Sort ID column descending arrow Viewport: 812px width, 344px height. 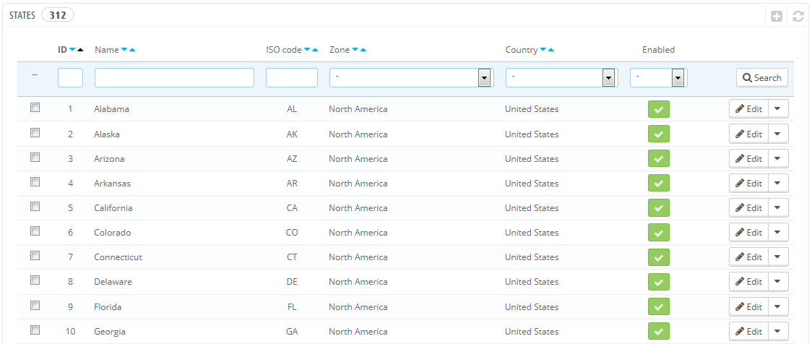(x=72, y=50)
